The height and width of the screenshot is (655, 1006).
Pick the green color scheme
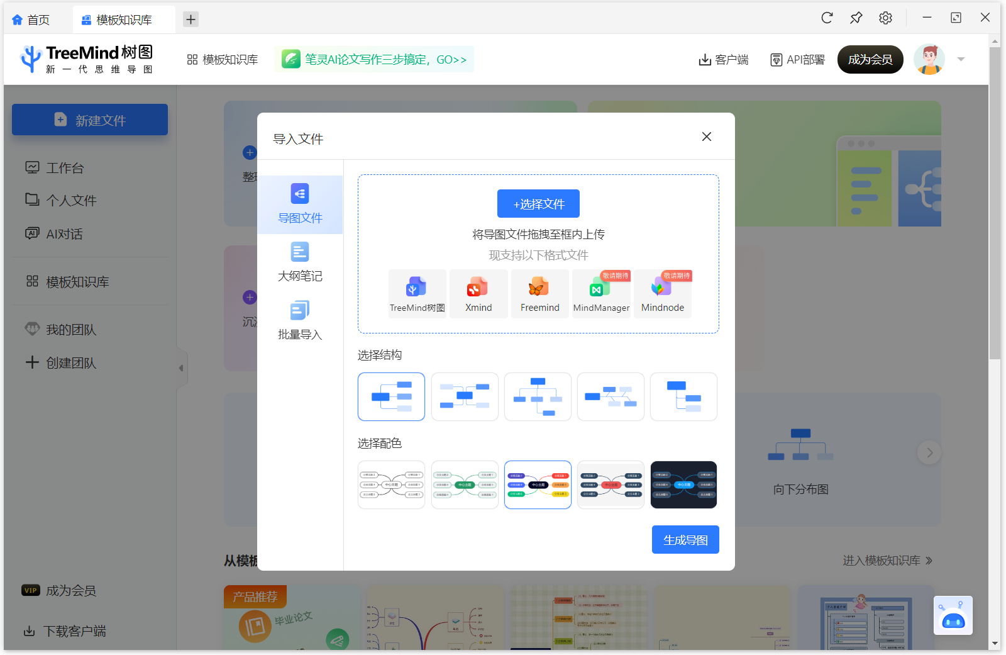point(465,484)
